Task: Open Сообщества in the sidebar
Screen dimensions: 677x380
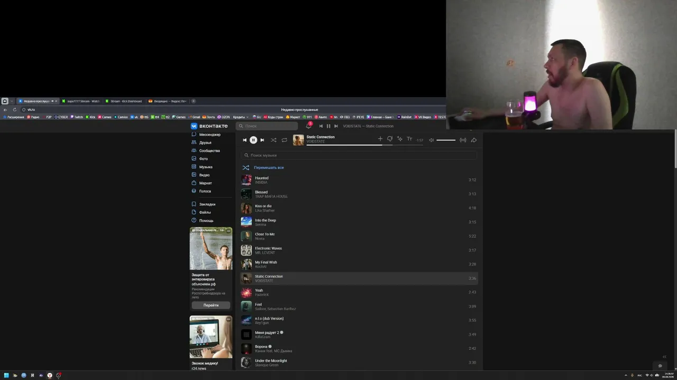Action: 205,150
